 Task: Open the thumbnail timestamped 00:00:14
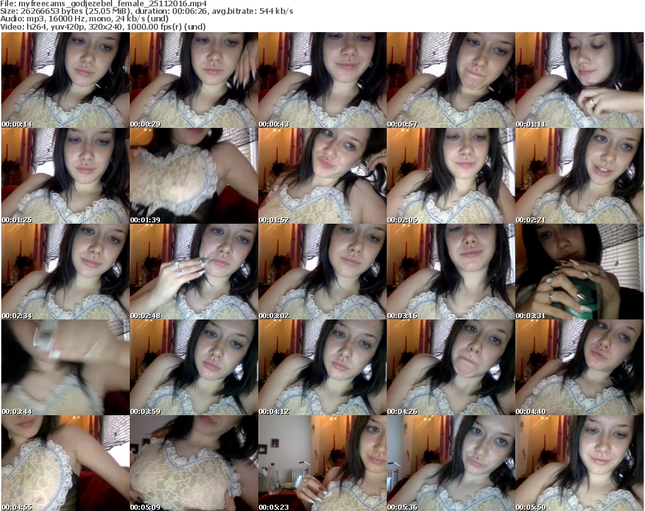point(65,80)
